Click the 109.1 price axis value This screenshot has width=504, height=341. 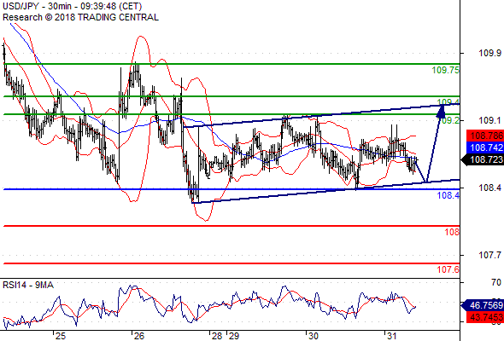489,120
